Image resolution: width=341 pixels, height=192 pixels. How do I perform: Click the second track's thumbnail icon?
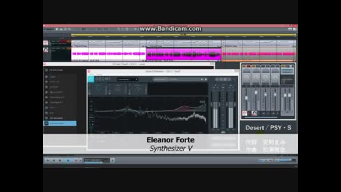pos(46,50)
